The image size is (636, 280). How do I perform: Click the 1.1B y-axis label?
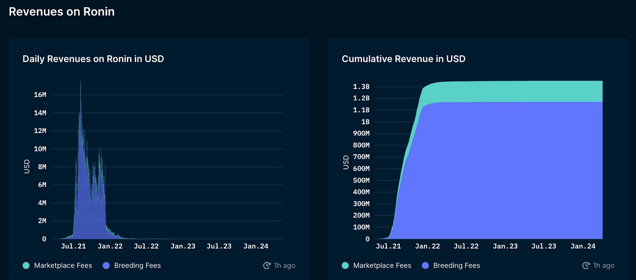pos(361,110)
